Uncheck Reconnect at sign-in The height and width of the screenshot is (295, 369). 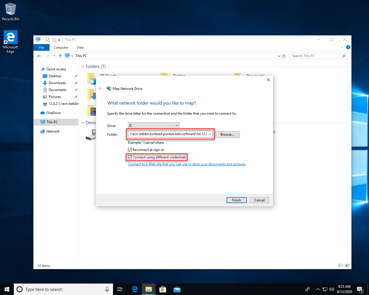pos(130,150)
